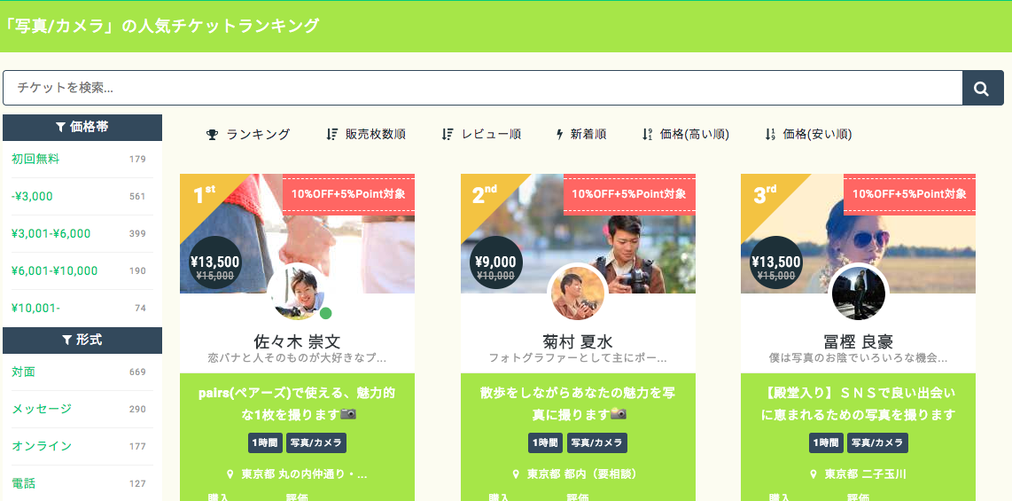
Task: Open 佐々木 崇文's round profile photo
Action: (x=297, y=292)
